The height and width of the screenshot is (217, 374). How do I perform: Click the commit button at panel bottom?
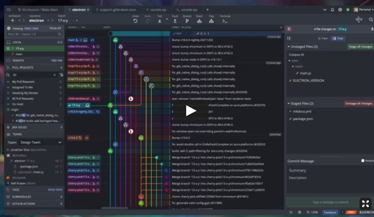coord(330,202)
